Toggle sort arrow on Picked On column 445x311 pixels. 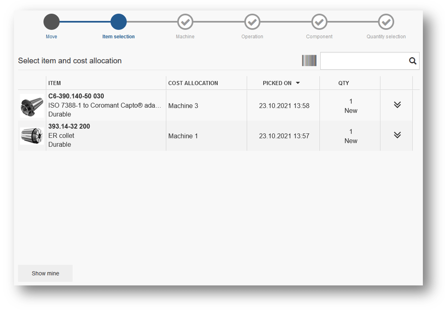(298, 83)
